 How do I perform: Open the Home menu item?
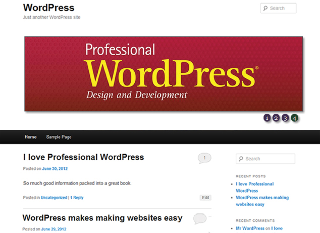click(31, 137)
